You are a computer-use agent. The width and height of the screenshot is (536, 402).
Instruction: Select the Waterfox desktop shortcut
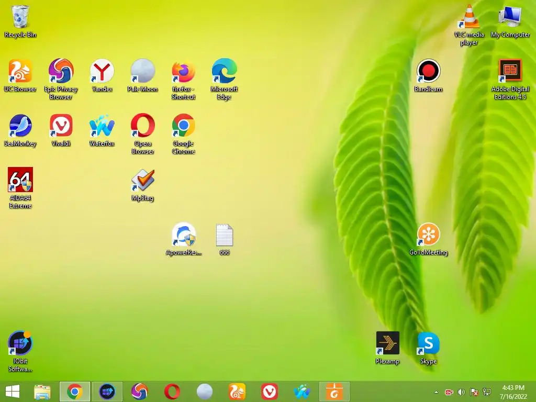tap(102, 130)
